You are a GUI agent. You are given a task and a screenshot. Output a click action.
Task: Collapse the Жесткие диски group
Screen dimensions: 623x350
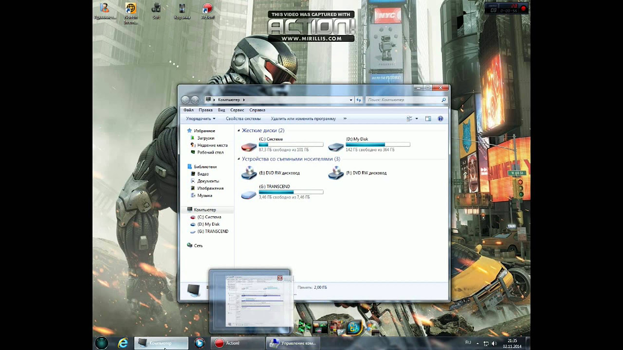point(239,131)
